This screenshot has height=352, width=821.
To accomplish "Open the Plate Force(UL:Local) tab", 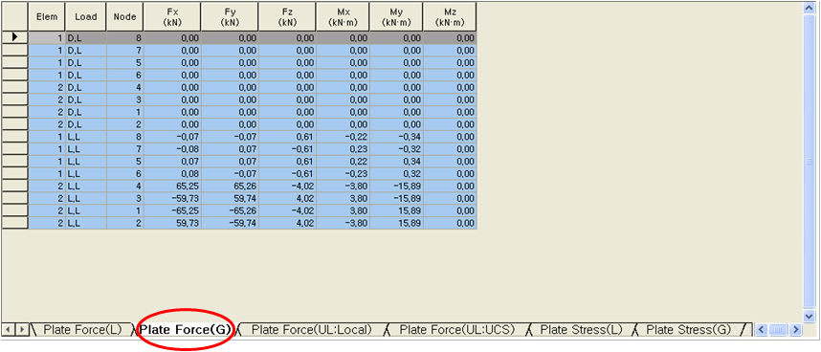I will (x=311, y=329).
